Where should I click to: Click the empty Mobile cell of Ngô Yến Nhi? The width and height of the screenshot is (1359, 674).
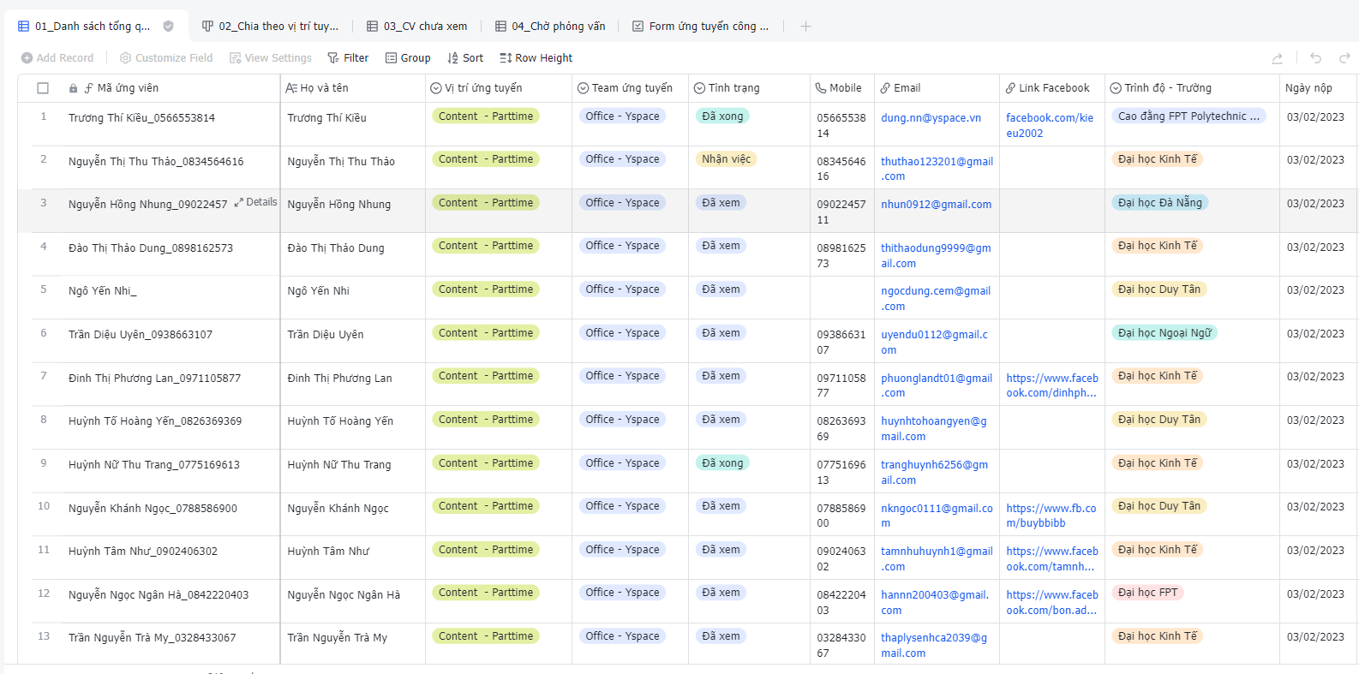point(842,297)
